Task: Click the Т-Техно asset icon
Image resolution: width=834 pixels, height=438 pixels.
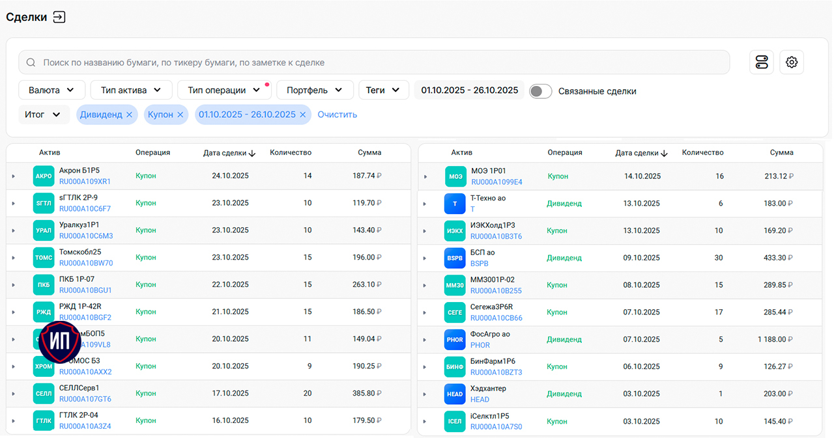Action: click(x=455, y=204)
